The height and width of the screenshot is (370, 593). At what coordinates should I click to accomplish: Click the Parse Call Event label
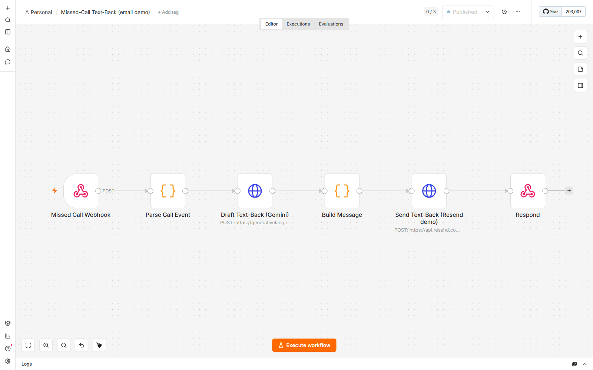[168, 215]
